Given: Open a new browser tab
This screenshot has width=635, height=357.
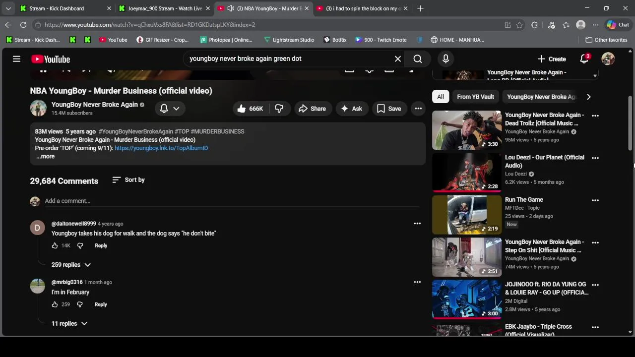Looking at the screenshot, I should pos(420,8).
